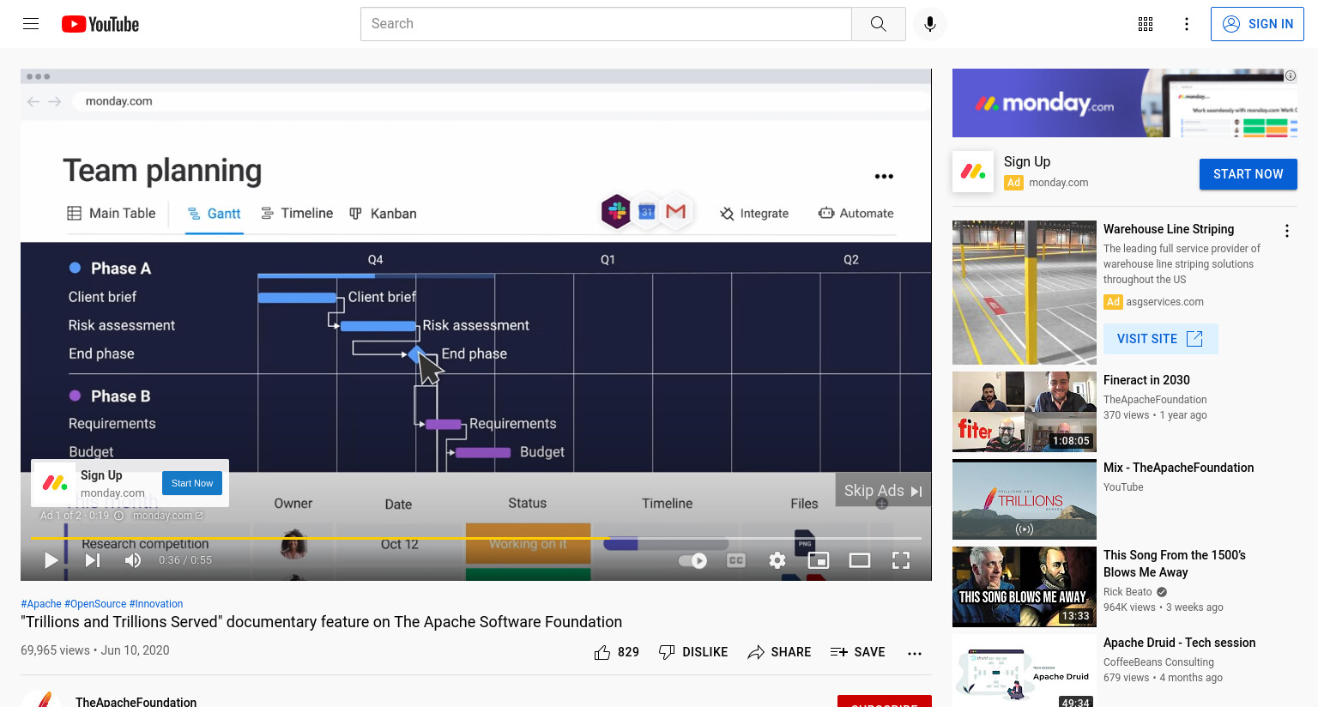Go to the YouTube home logo

[100, 24]
